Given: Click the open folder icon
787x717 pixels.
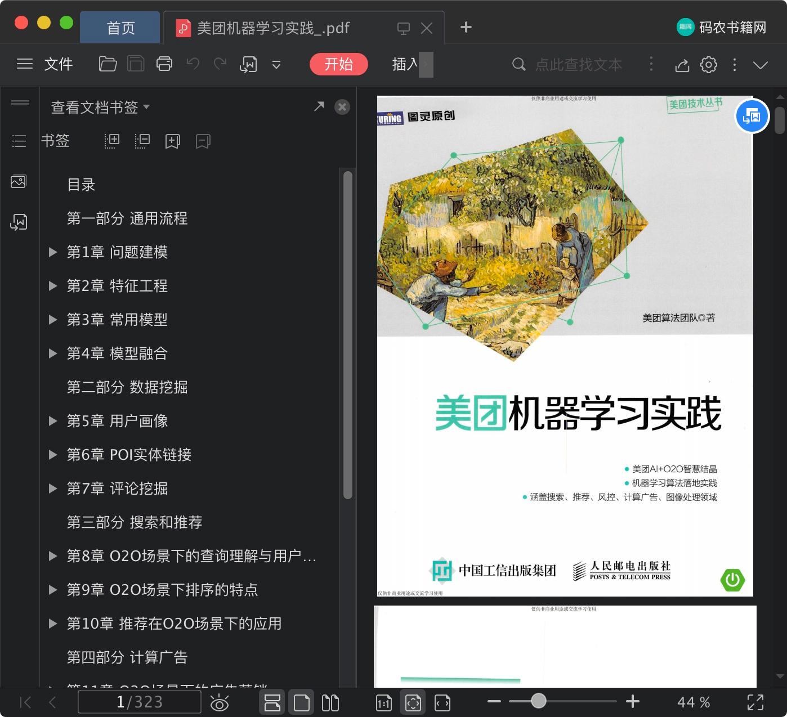Looking at the screenshot, I should pos(108,64).
